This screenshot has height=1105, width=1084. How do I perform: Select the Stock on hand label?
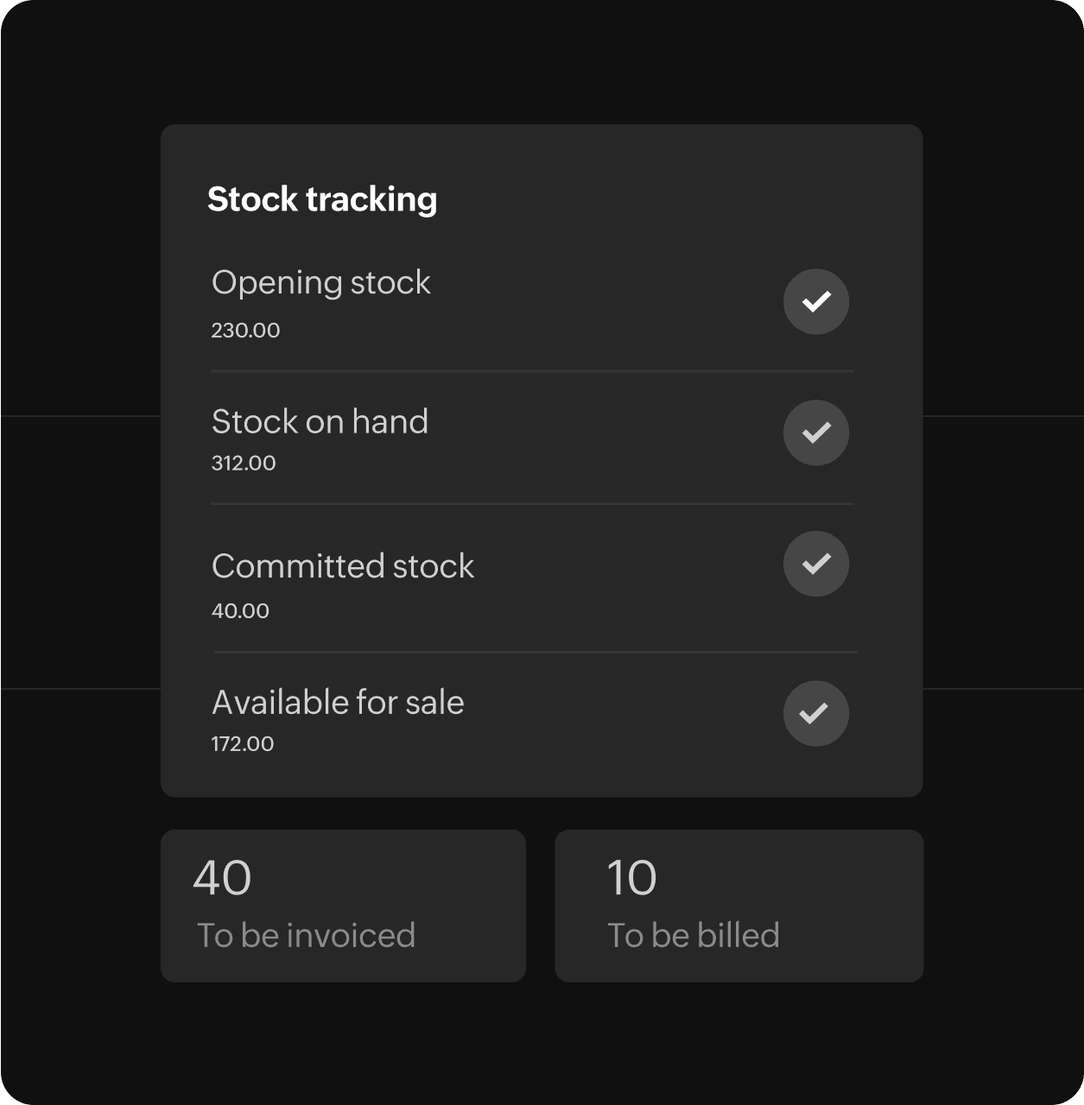click(x=320, y=422)
